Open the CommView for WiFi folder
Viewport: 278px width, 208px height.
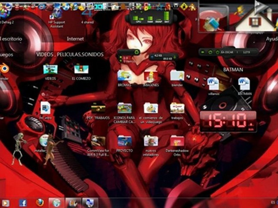pos(98,146)
